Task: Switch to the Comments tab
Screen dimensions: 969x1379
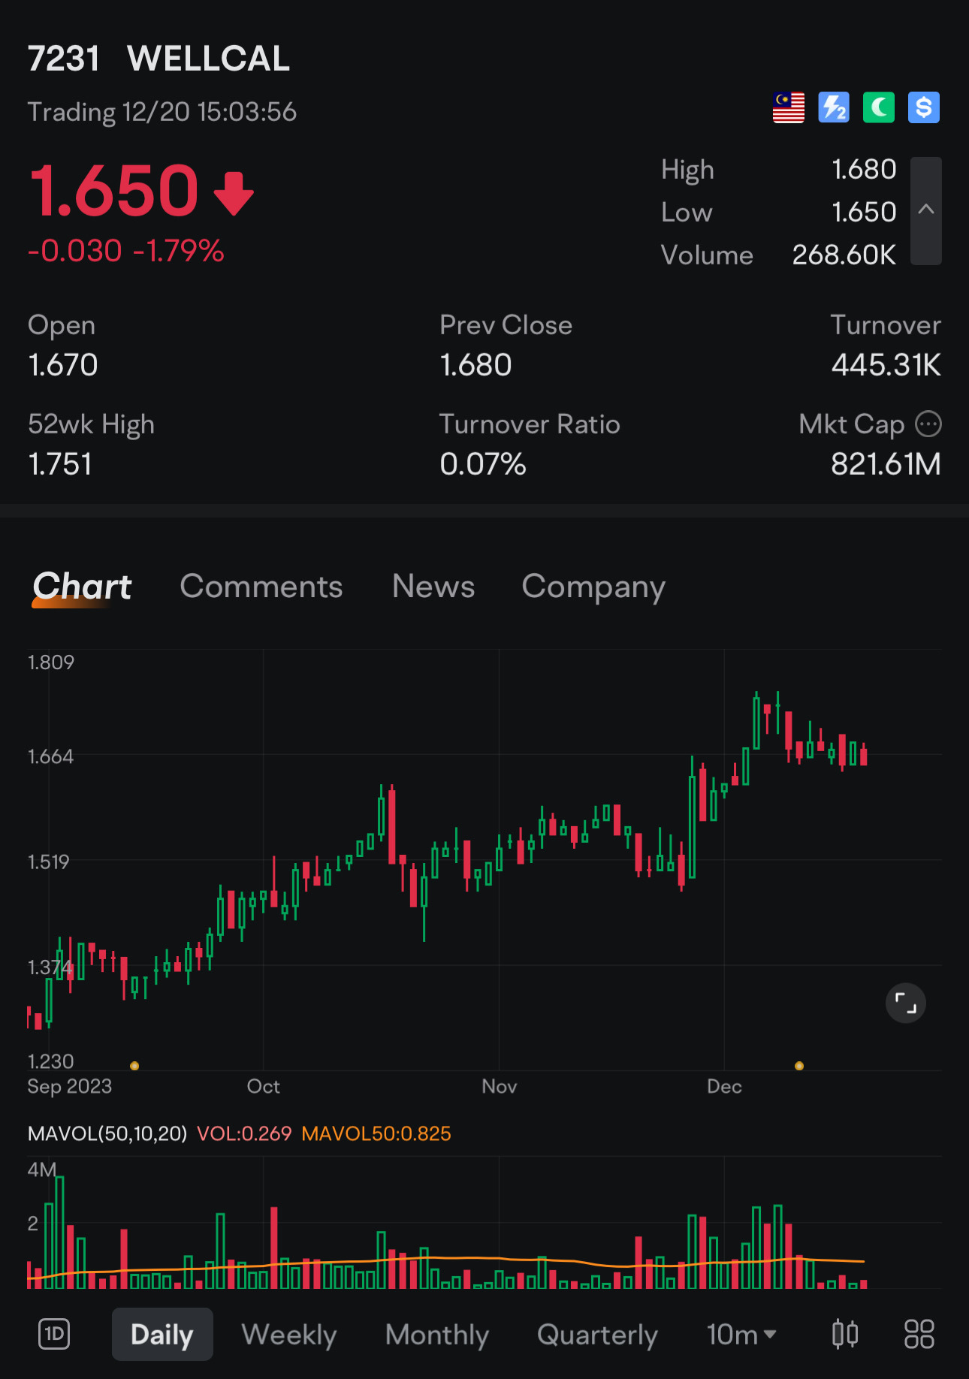Action: click(x=261, y=587)
